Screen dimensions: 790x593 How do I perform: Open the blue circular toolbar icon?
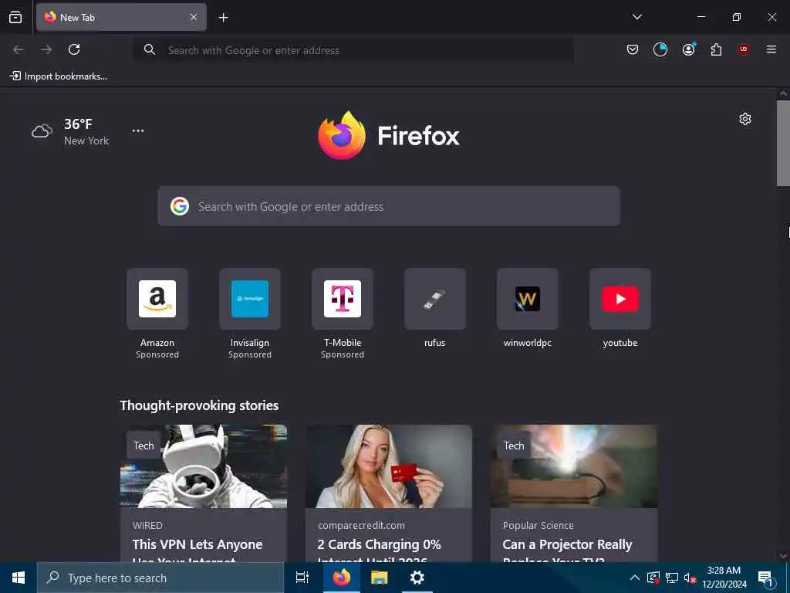click(660, 49)
